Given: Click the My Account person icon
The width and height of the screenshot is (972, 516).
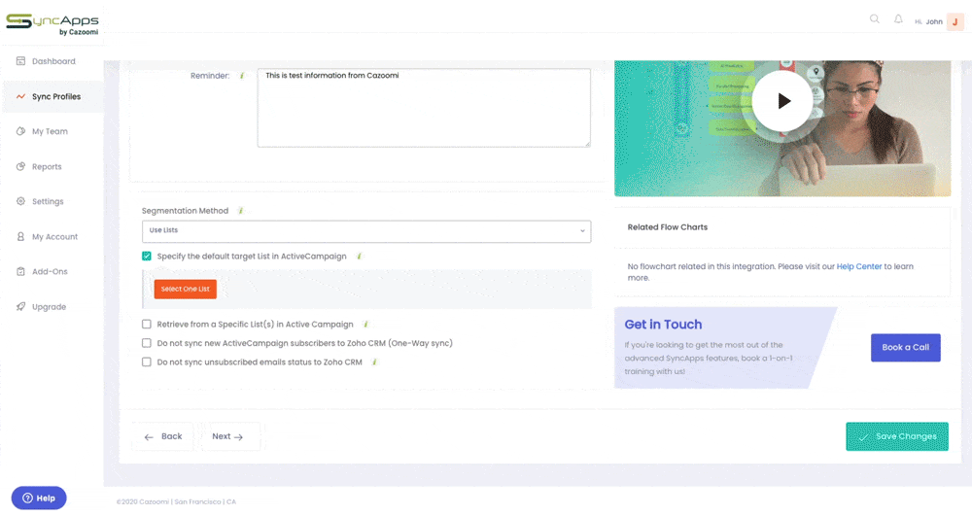Looking at the screenshot, I should click(x=20, y=237).
